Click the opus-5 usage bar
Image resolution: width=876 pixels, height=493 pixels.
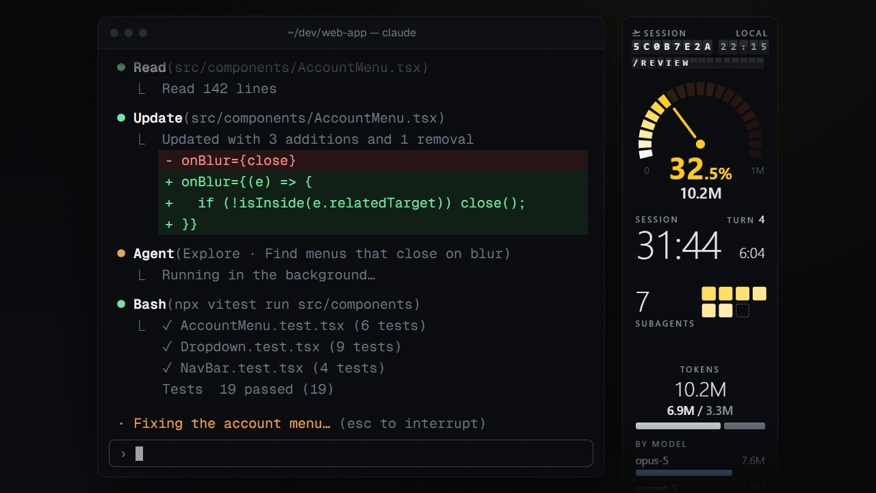(684, 472)
